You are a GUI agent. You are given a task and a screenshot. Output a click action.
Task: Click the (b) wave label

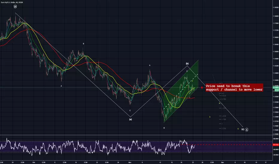(x=187, y=64)
